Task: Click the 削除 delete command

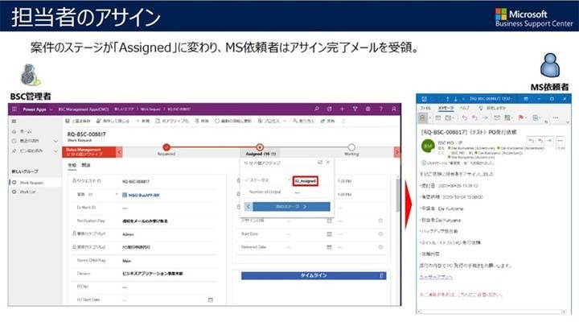Action: tap(202, 121)
